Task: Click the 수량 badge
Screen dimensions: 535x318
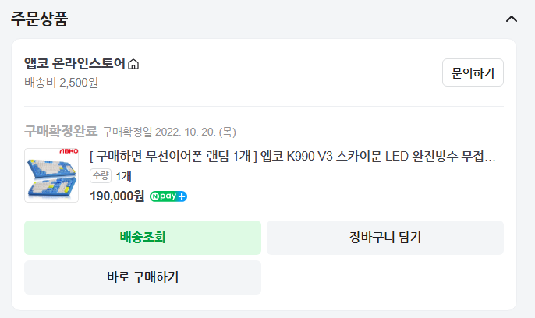Action: [101, 176]
